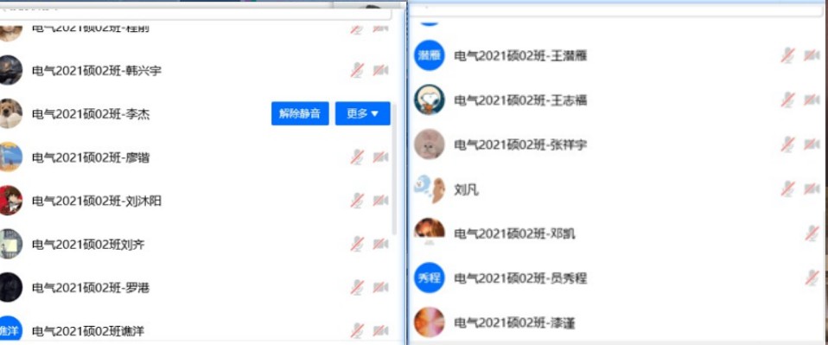Click muted microphone icon for 员秀程
Screen dimensions: 828x345
812,278
